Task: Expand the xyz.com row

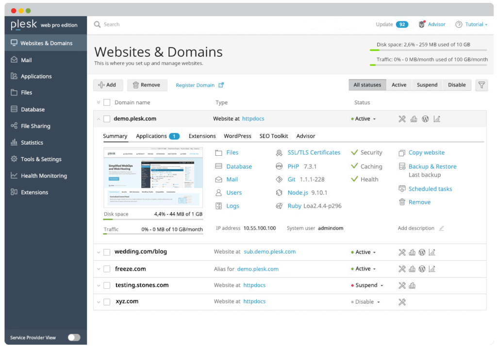Action: tap(99, 302)
